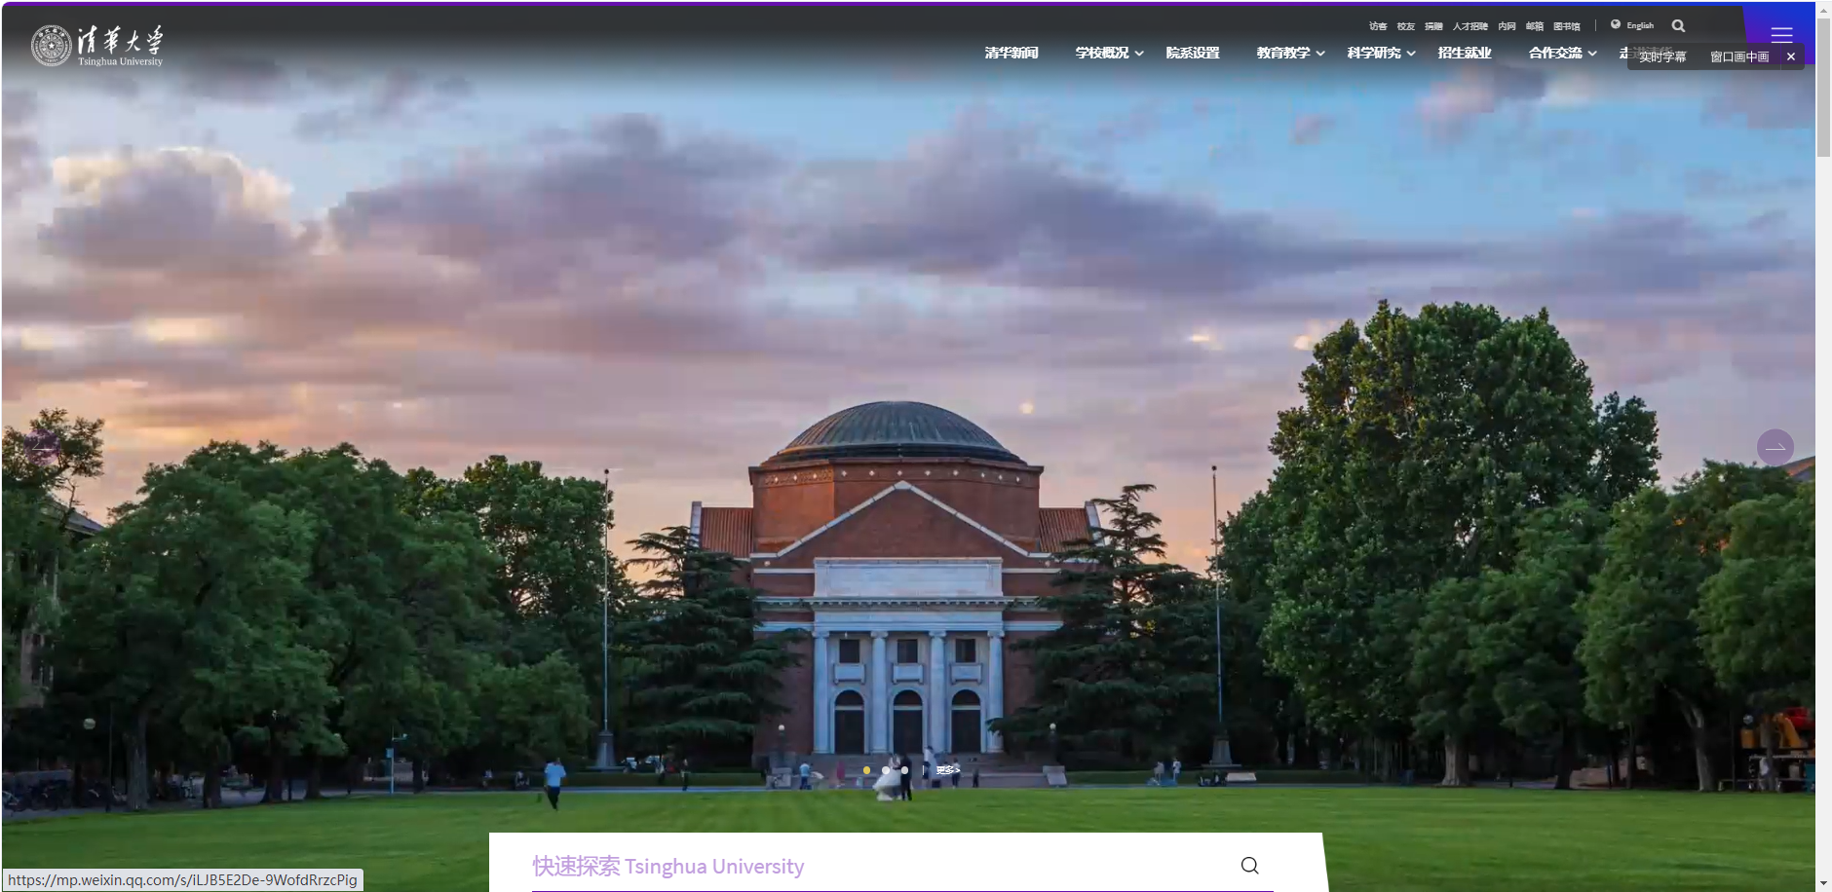Select the second carousel dot
Screen dimensions: 1832x892
[886, 770]
